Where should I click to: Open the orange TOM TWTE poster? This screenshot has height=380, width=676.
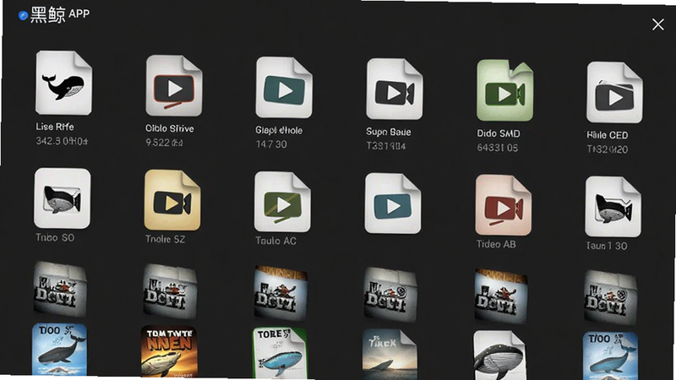(x=170, y=351)
